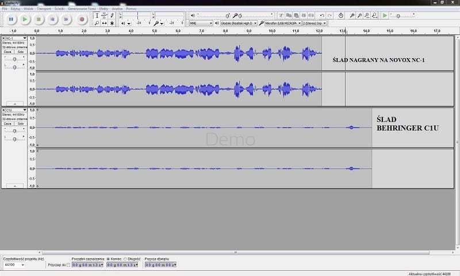Mute the NC-1 track with Cisza
This screenshot has height=276, width=460.
(x=8, y=50)
